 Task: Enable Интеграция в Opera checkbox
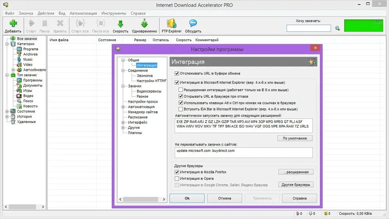[x=177, y=179]
